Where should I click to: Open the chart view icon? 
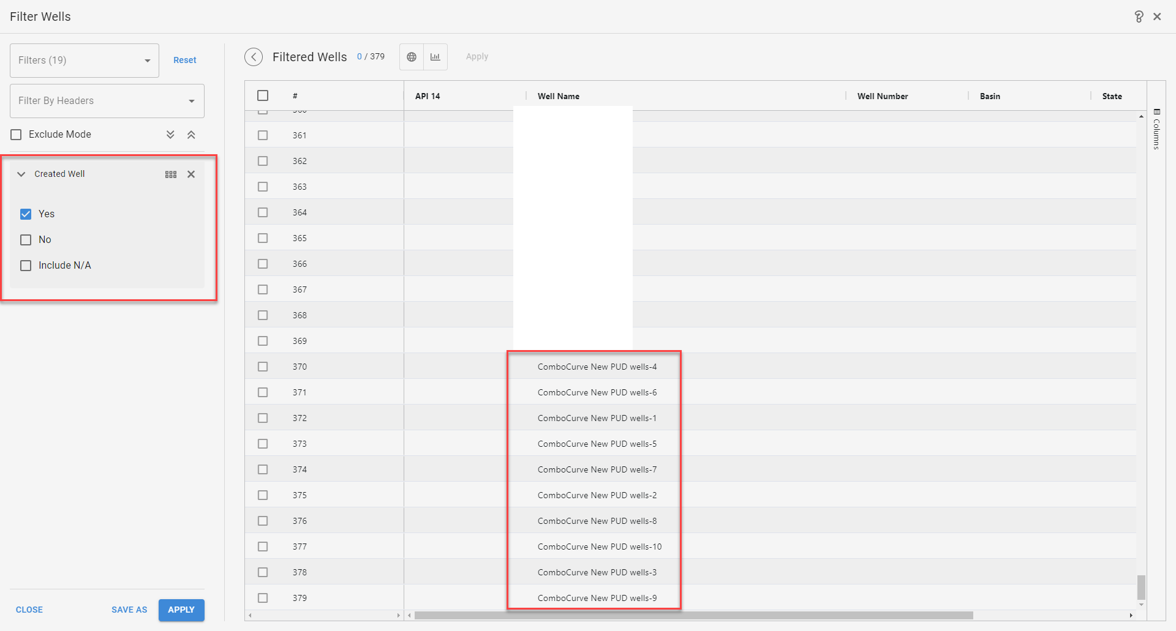(435, 57)
